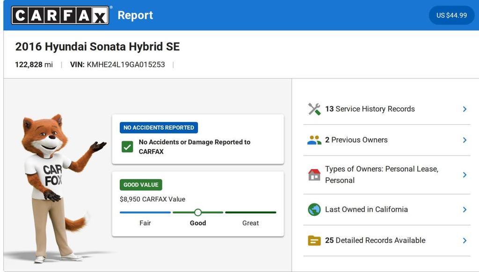Click the 122,828 mi mileage text
This screenshot has height=272, width=479.
coord(34,64)
